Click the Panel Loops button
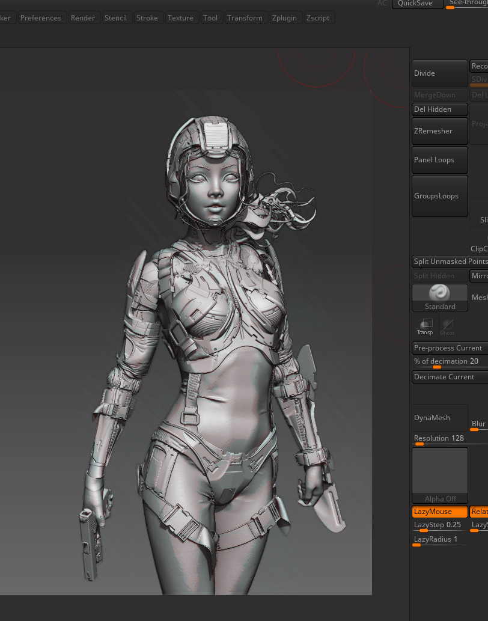This screenshot has width=488, height=621. [439, 160]
